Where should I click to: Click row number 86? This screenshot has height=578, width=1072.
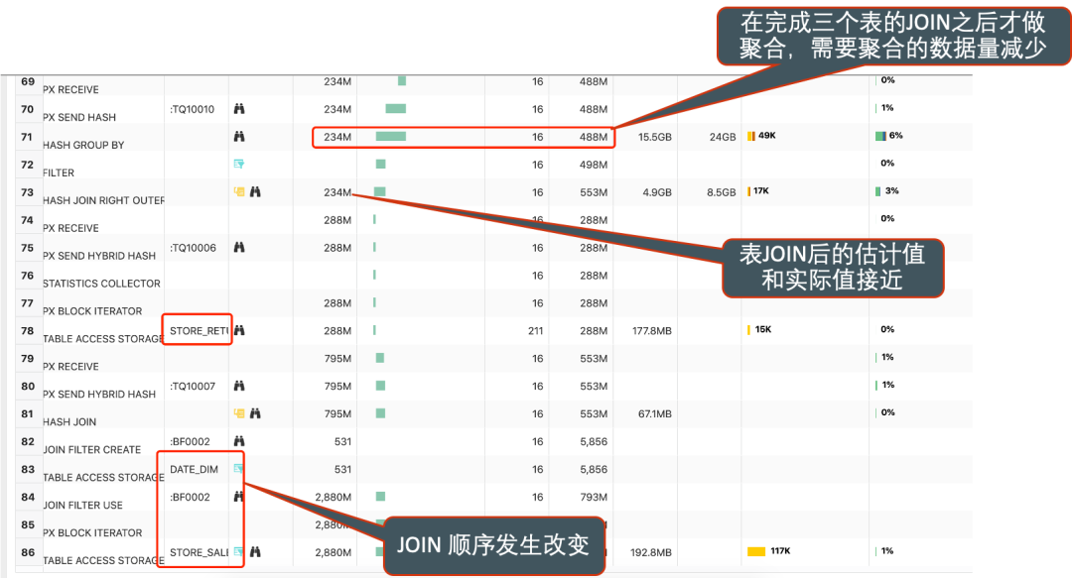point(28,552)
